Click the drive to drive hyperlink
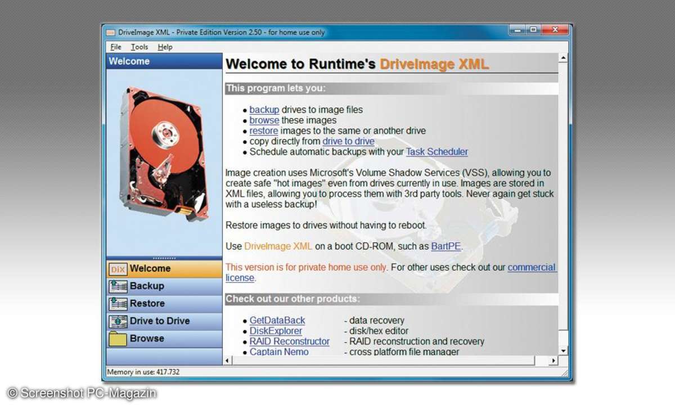Viewport: 675px width, 405px height. (x=348, y=141)
